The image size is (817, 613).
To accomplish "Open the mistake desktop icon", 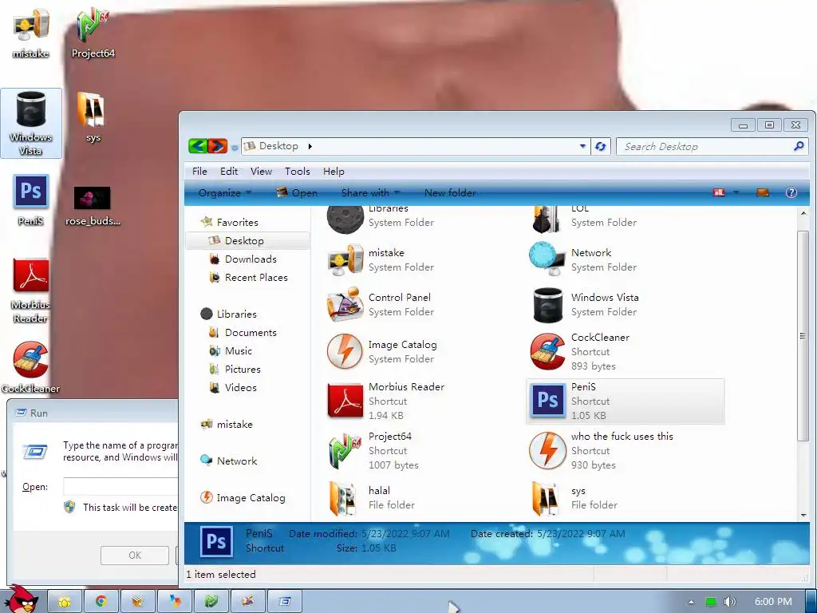I will (31, 34).
